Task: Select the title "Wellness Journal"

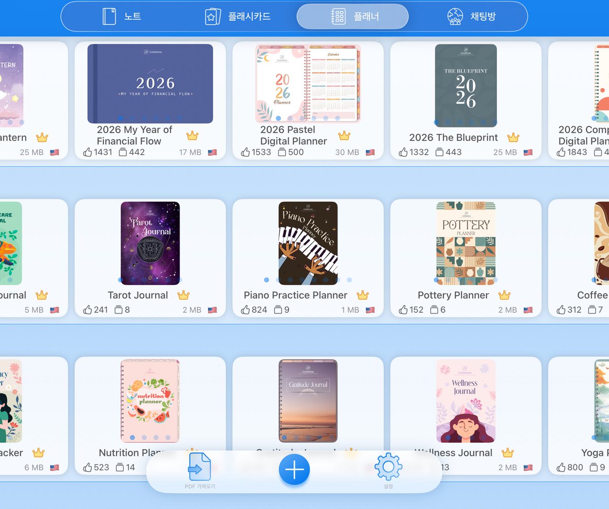Action: coord(453,453)
